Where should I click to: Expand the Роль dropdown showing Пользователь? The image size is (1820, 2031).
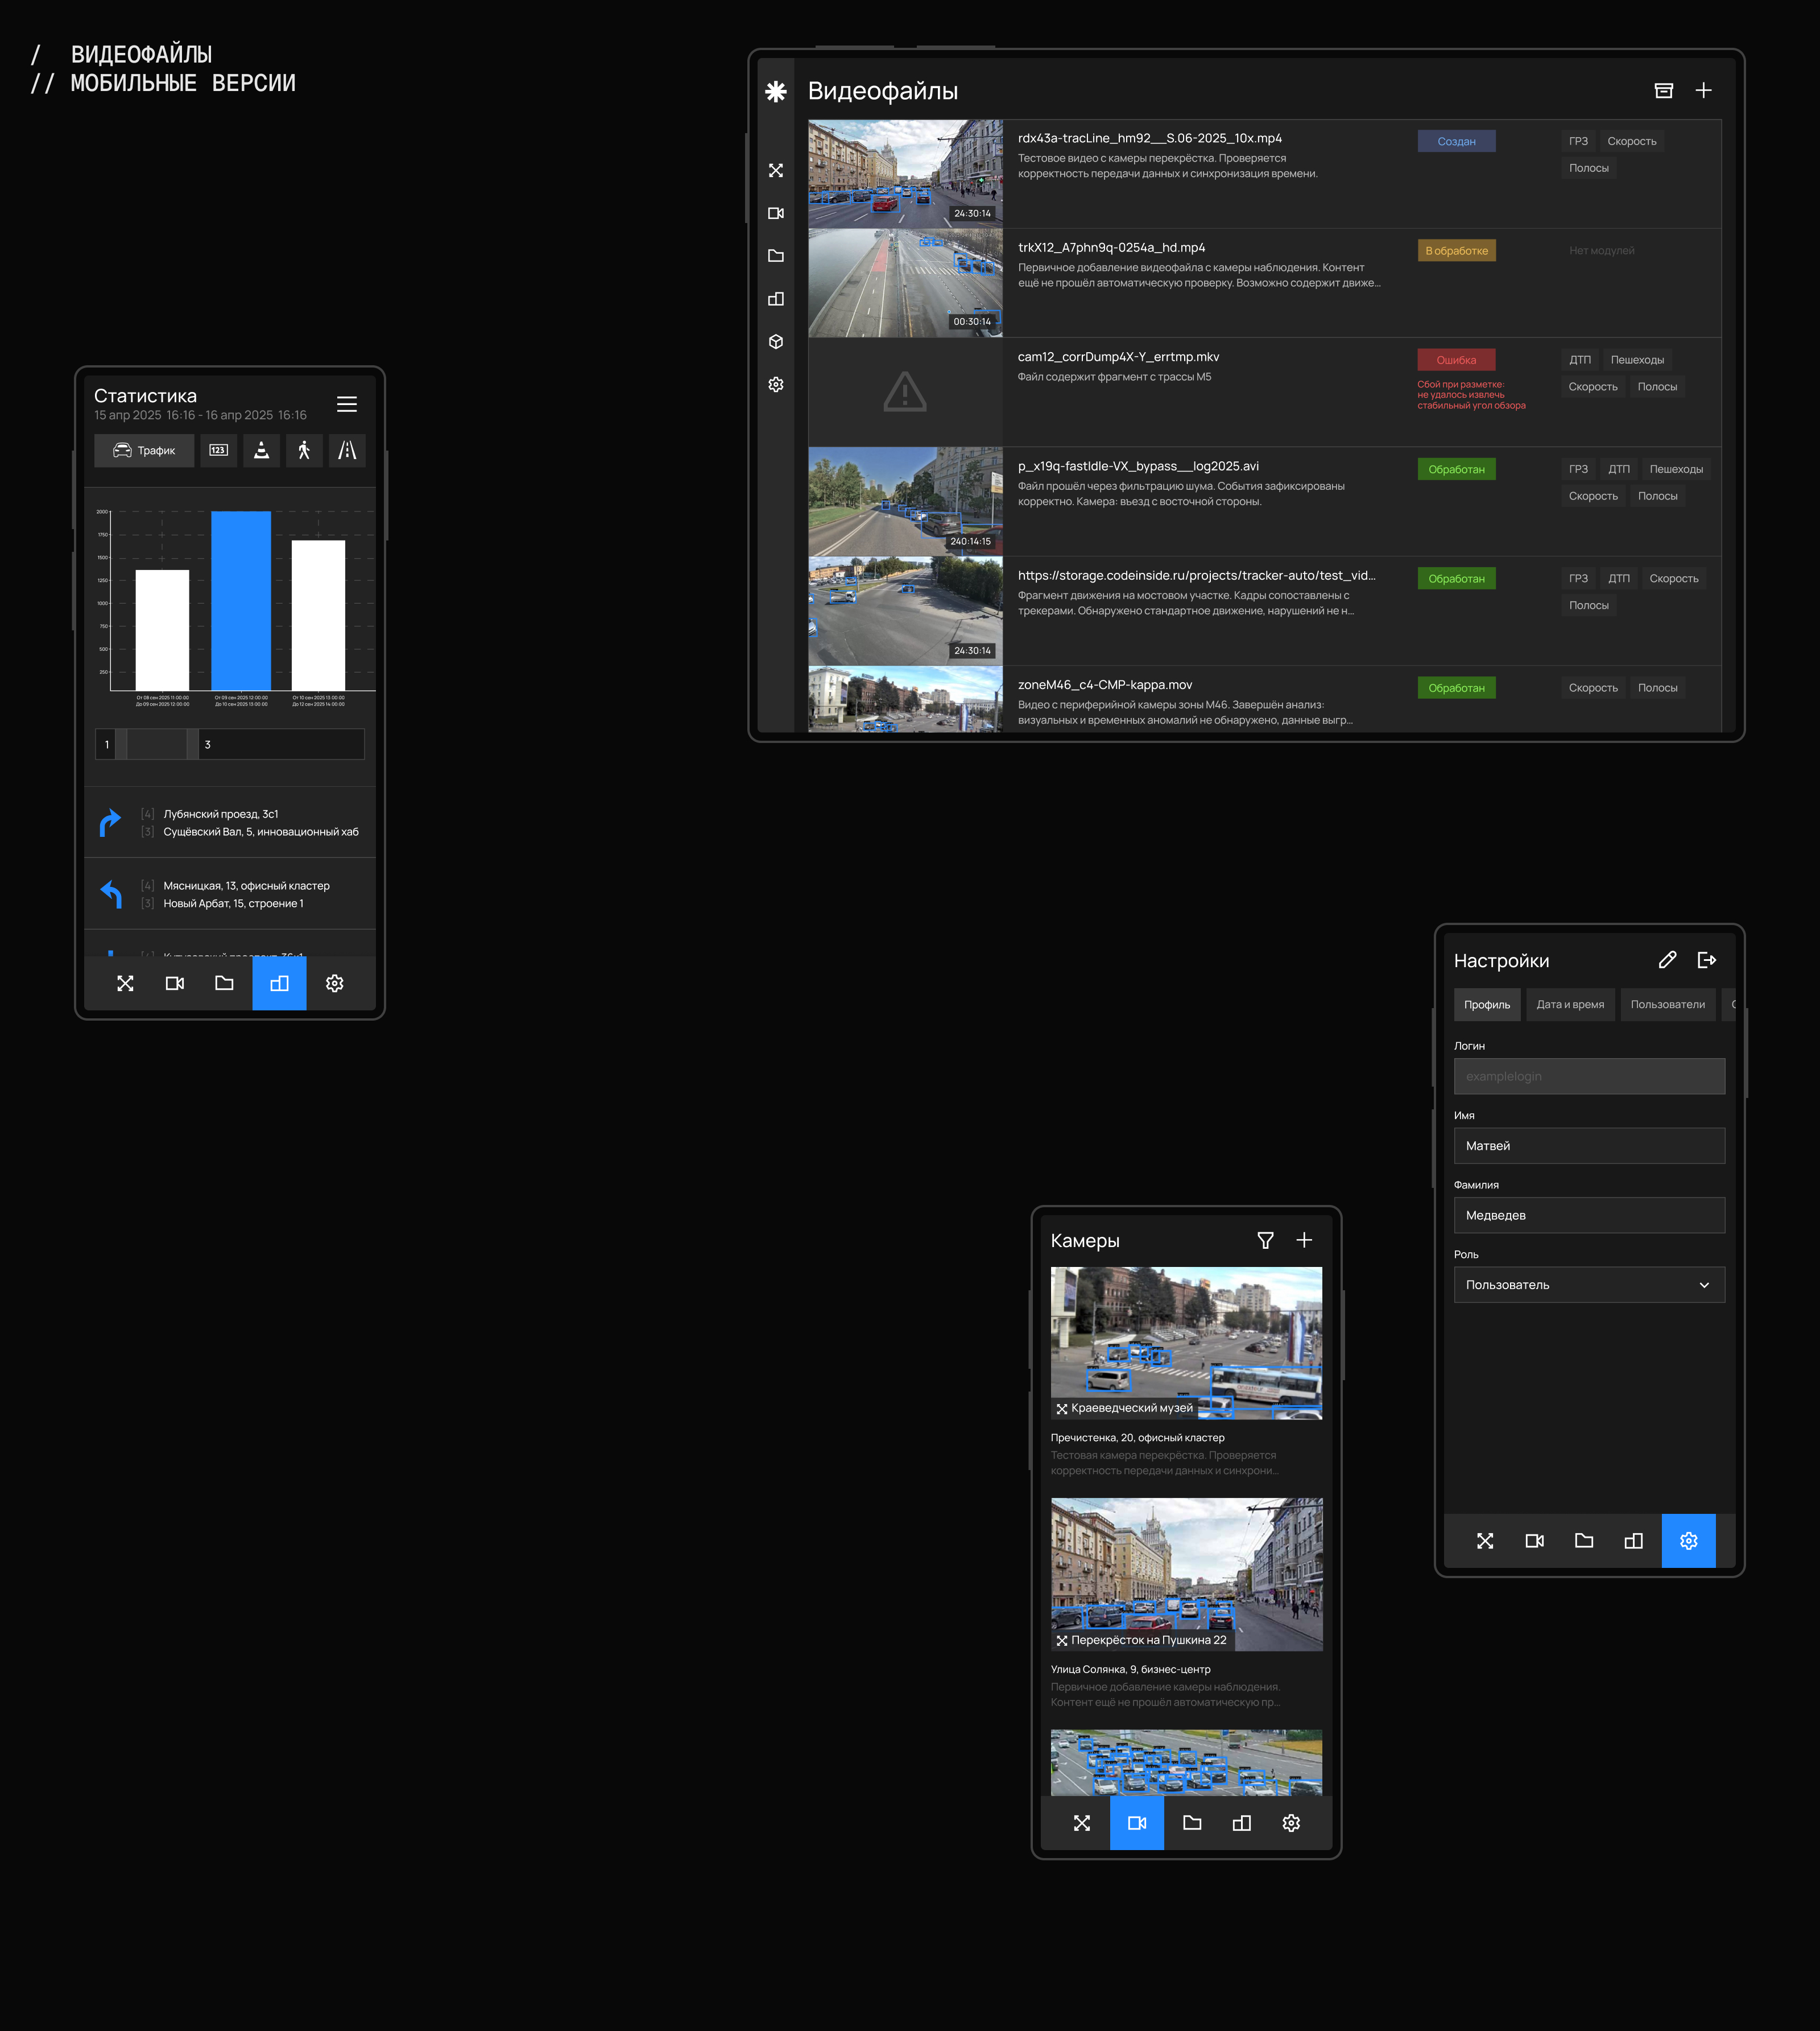tap(1588, 1285)
